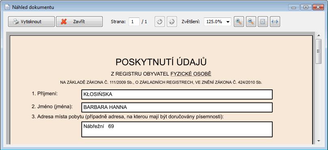Click the Strana: label

tap(118, 22)
